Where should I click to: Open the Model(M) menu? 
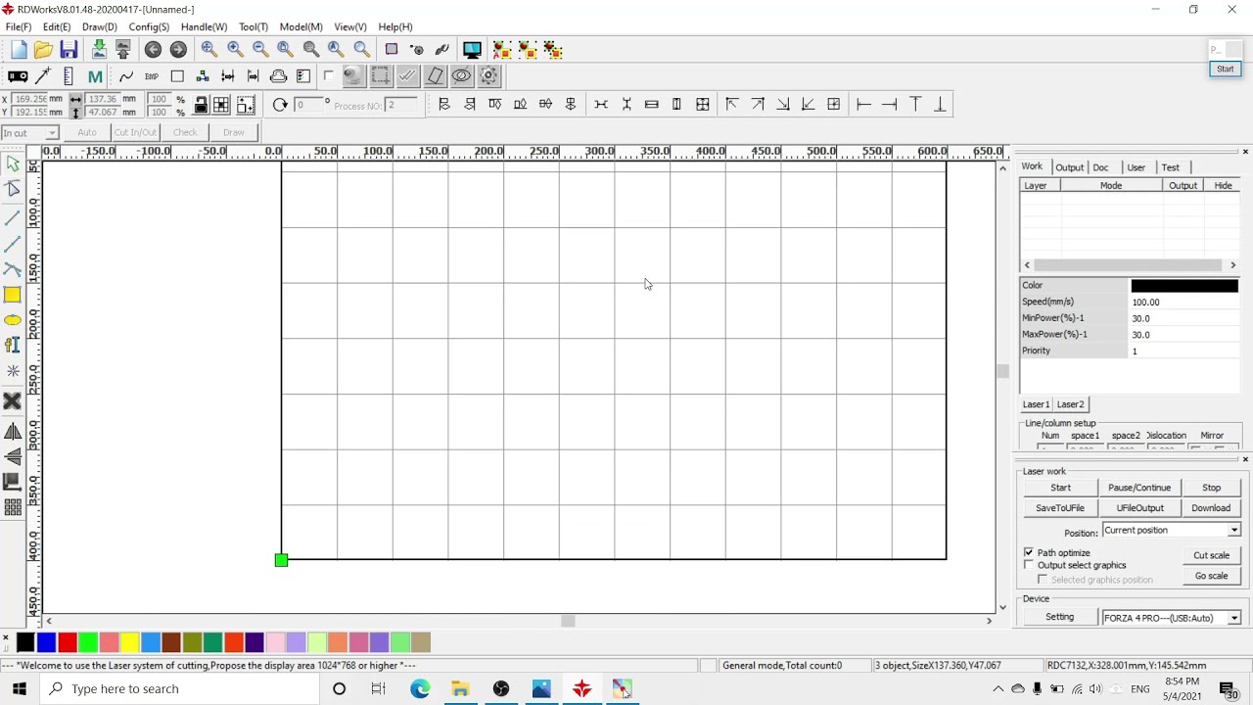click(302, 26)
